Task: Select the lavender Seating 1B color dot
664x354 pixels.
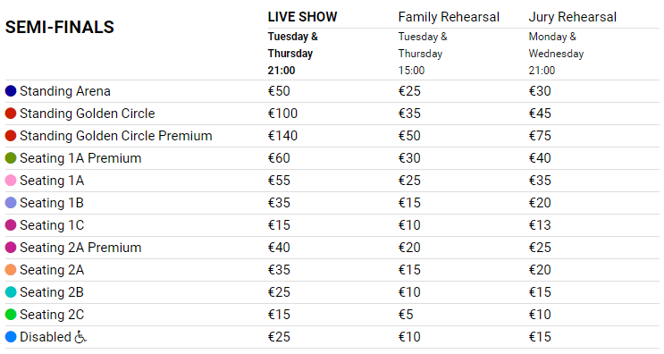Action: [11, 203]
